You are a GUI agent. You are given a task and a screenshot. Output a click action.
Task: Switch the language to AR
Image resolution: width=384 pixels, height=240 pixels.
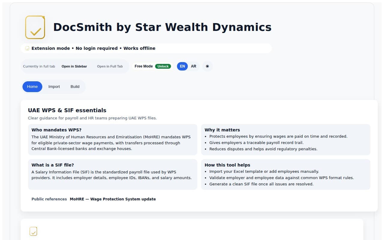click(193, 66)
